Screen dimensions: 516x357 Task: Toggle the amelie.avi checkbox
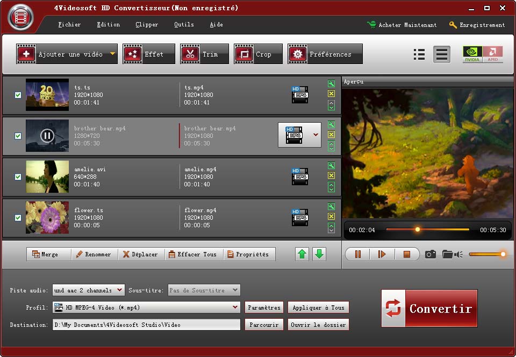(x=18, y=177)
